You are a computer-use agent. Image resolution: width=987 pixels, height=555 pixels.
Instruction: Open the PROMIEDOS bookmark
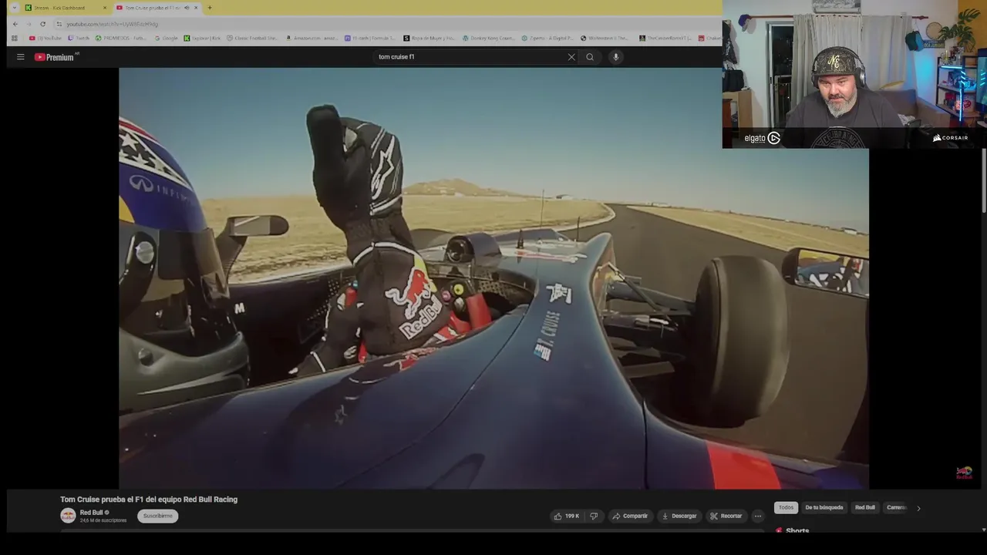(121, 38)
